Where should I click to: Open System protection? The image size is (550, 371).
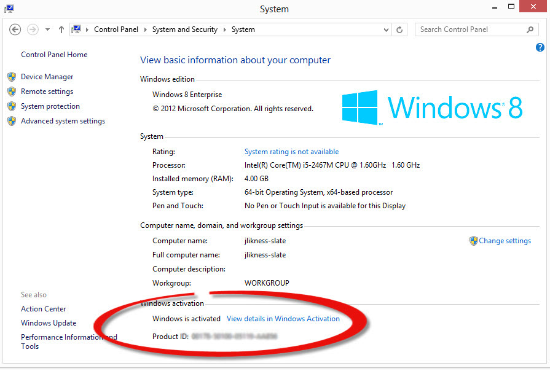pyautogui.click(x=50, y=106)
